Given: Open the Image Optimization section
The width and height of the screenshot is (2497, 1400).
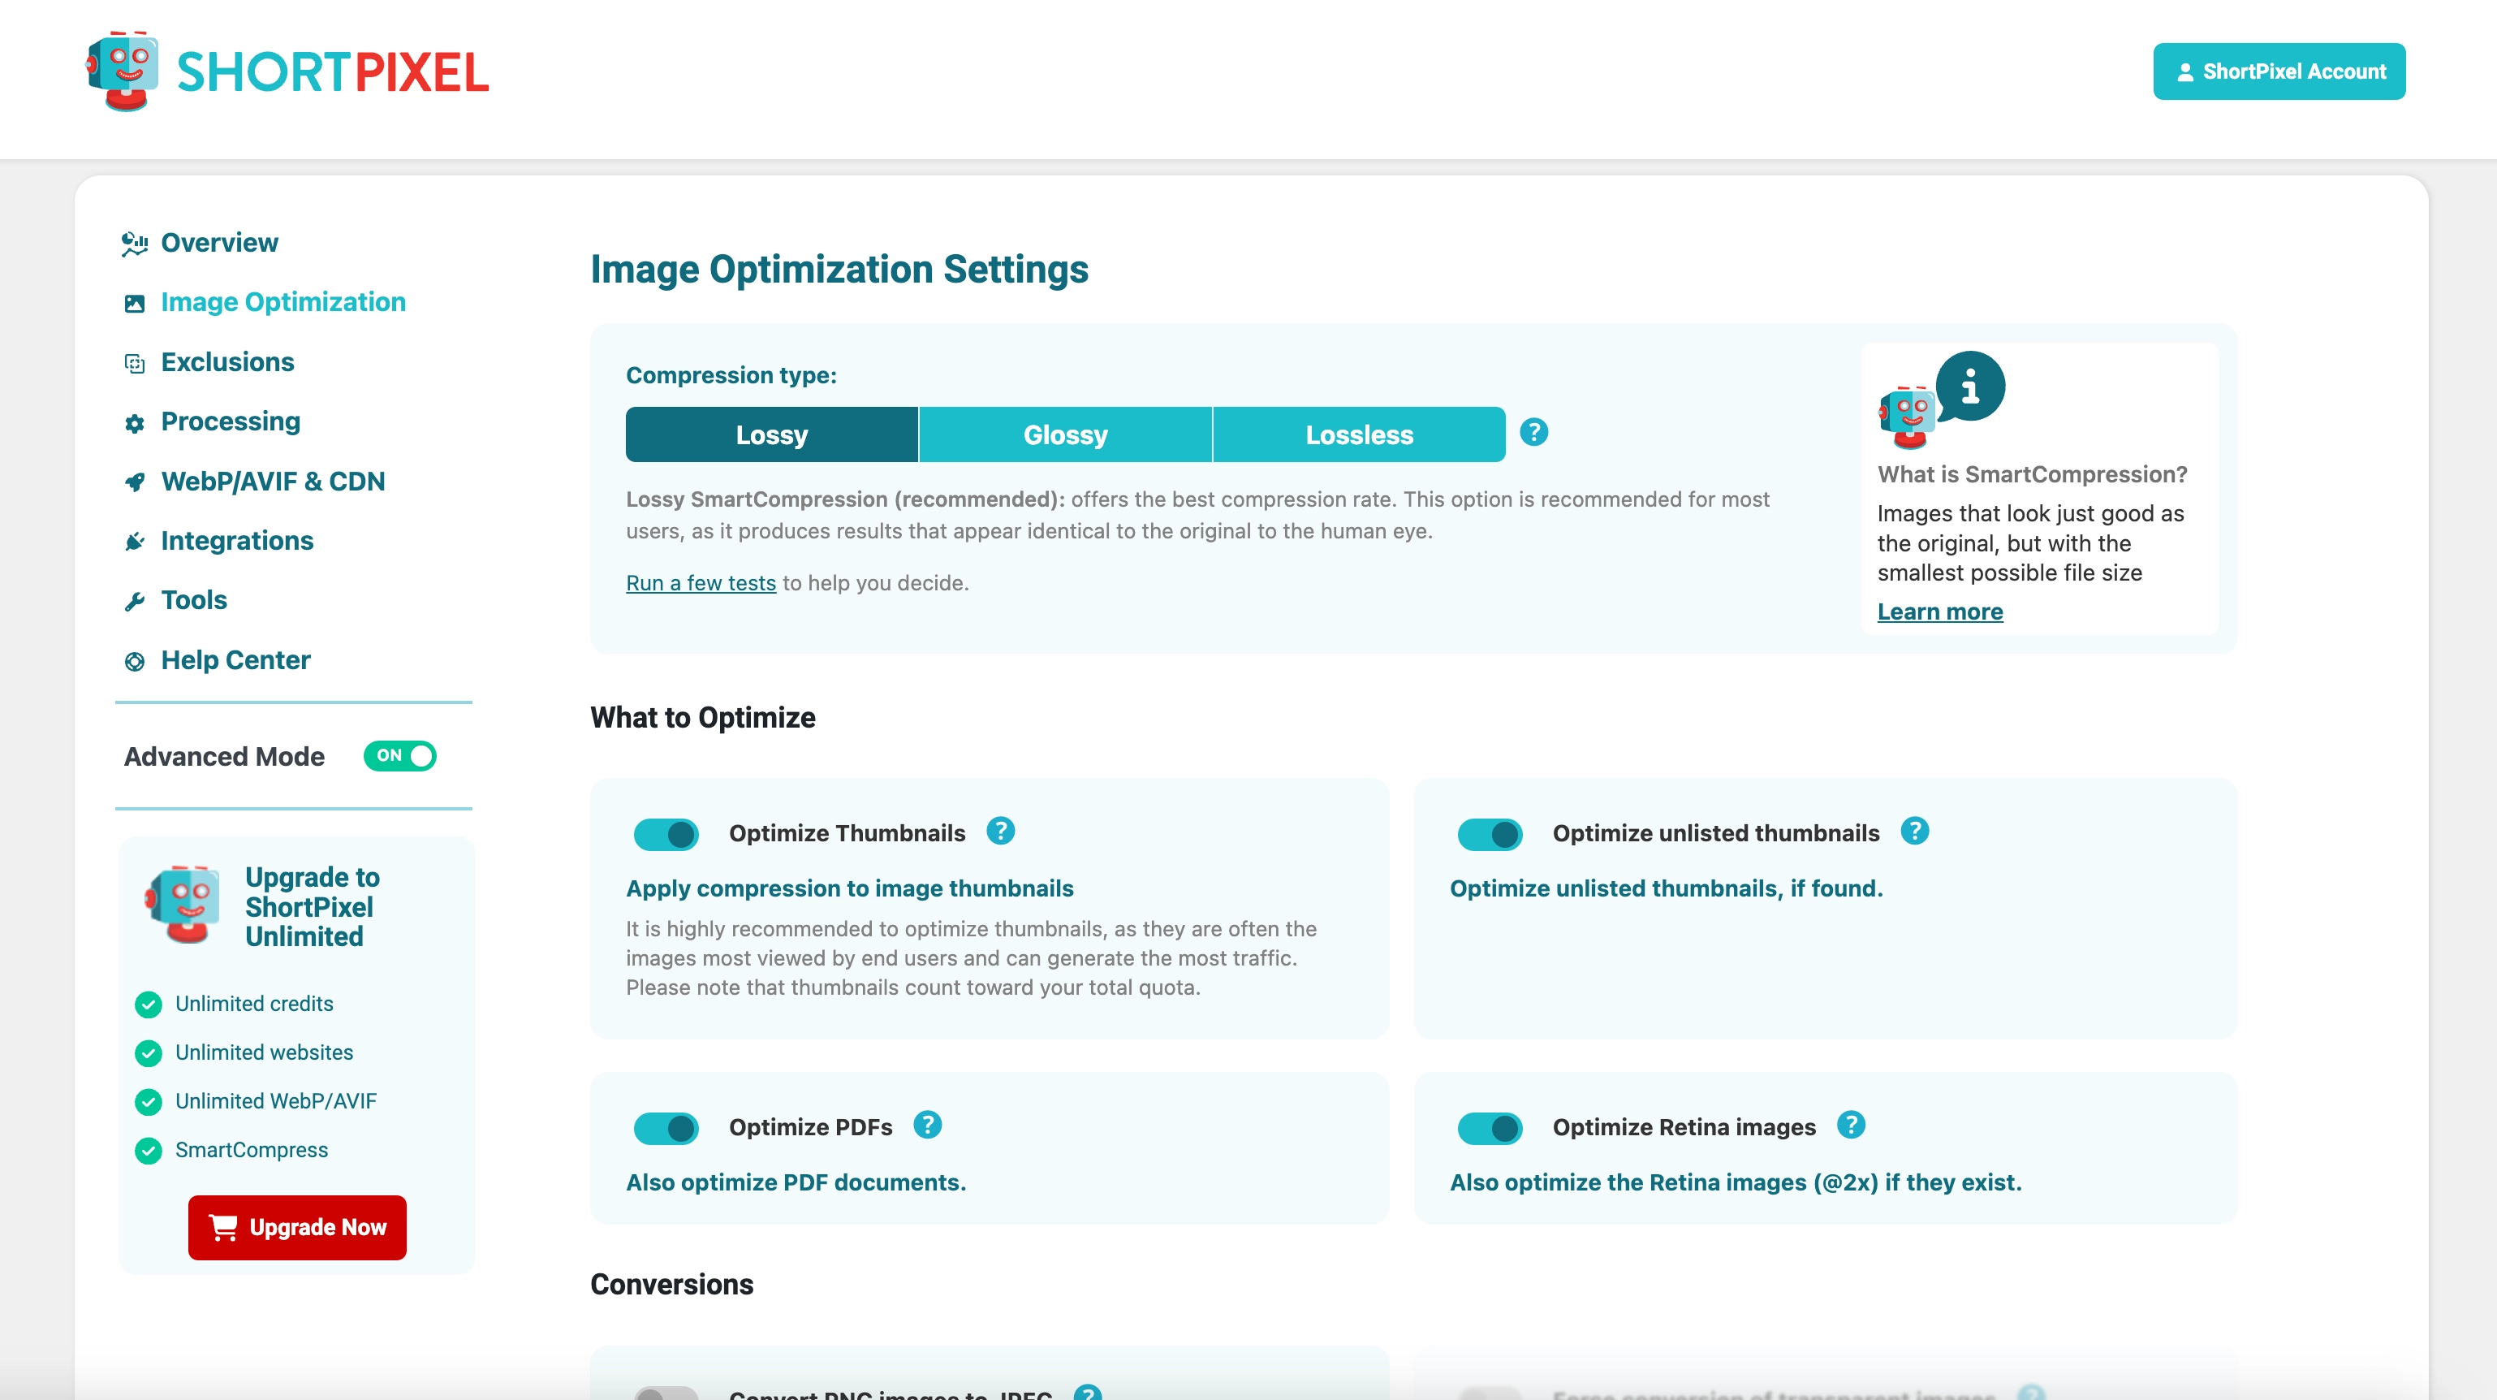Looking at the screenshot, I should coord(283,302).
